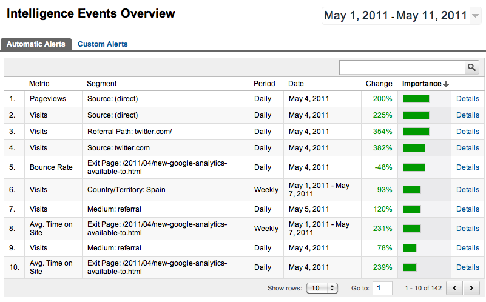Select the Automatic Alerts tab
Screen dimensions: 486x302
tap(36, 44)
